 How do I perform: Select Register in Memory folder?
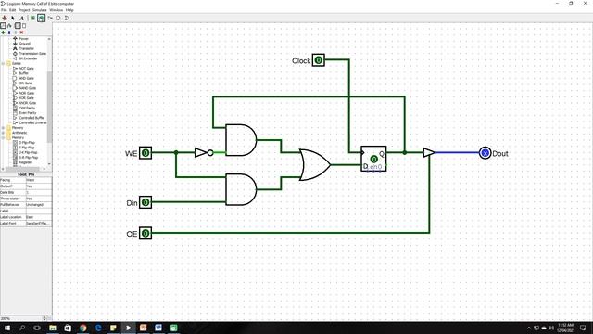click(25, 162)
